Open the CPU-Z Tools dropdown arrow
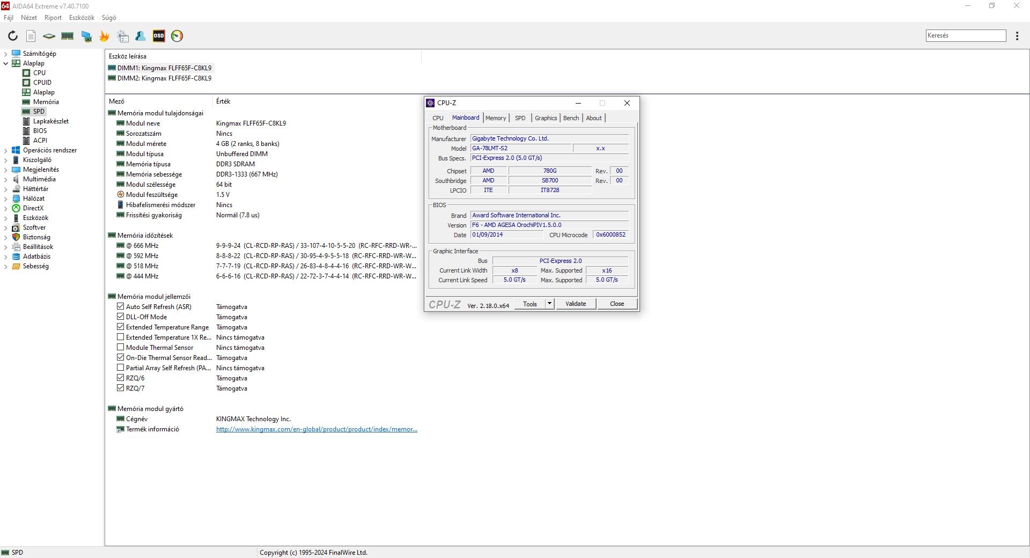The width and height of the screenshot is (1030, 558). pyautogui.click(x=549, y=304)
